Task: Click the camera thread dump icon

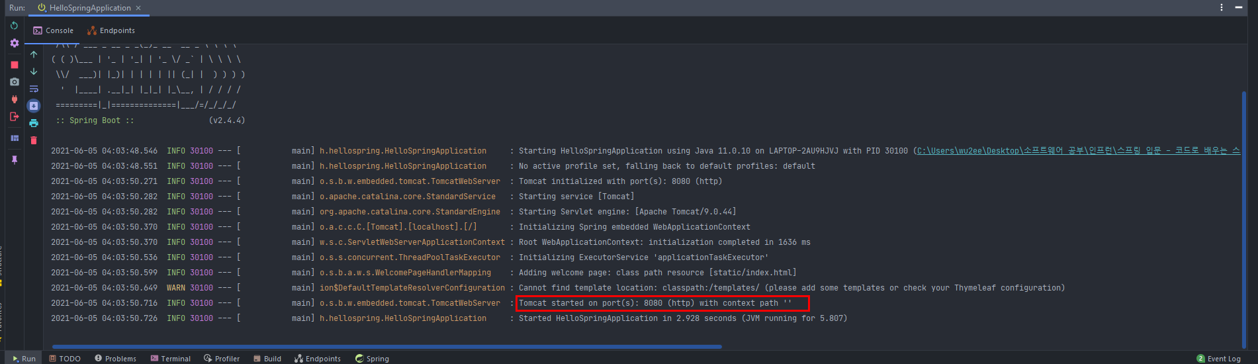Action: point(14,82)
